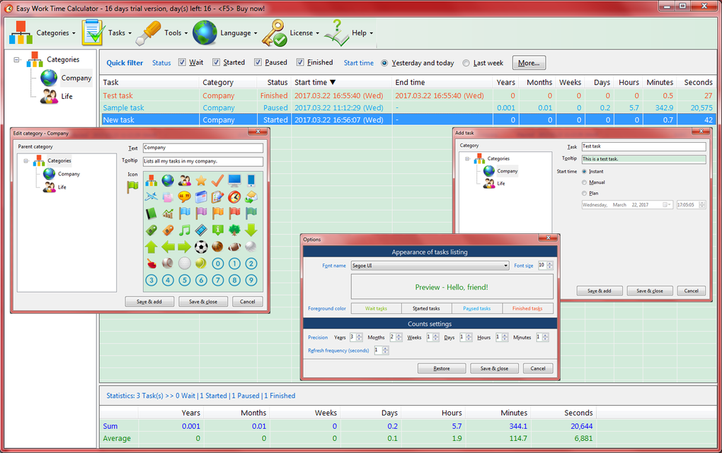
Task: Click the License key icon
Action: (274, 33)
